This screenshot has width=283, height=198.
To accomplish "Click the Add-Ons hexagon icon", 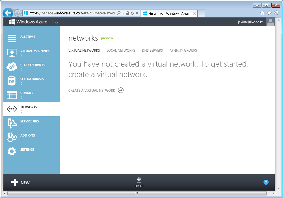I will [12, 137].
